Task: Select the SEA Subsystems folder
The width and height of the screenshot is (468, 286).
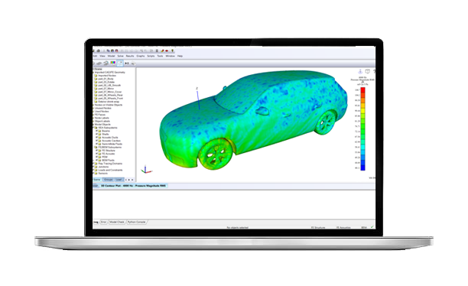Action: tap(108, 128)
